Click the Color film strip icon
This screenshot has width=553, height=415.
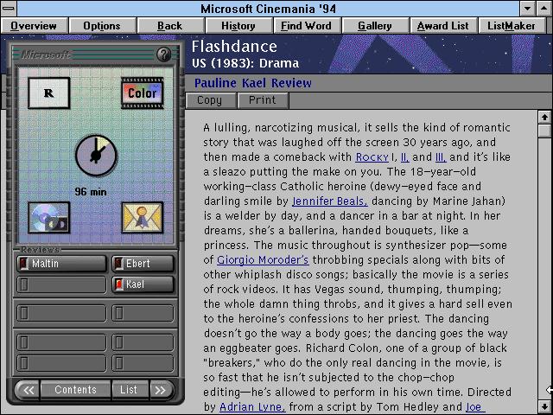142,93
